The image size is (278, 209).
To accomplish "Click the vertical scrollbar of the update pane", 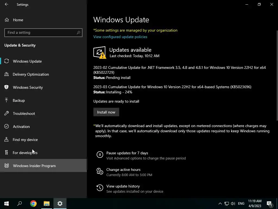I will 277,76.
